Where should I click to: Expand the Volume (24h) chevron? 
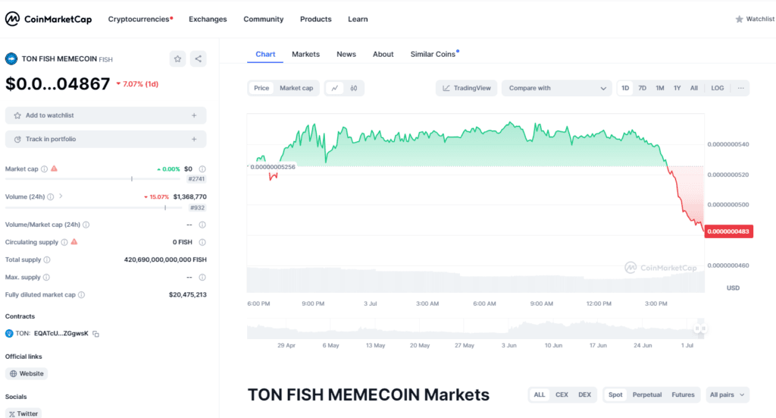61,196
